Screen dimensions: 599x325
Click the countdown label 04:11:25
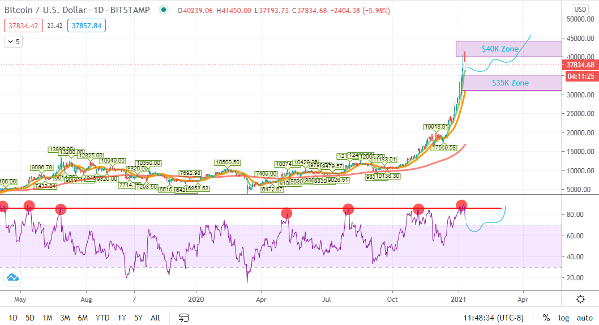tap(581, 76)
